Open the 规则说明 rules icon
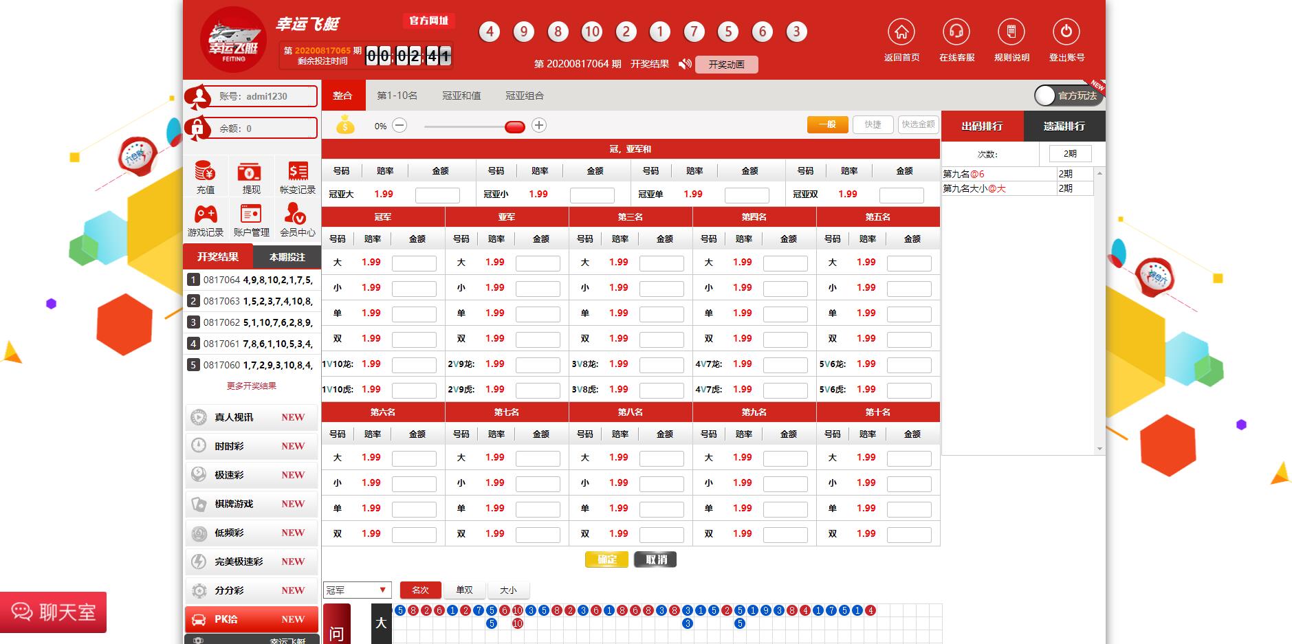The width and height of the screenshot is (1292, 644). pyautogui.click(x=1011, y=32)
